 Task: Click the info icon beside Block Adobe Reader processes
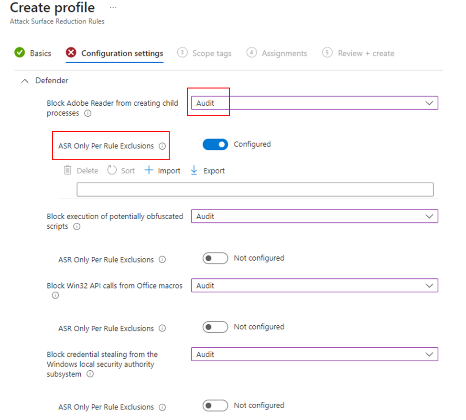(x=87, y=113)
